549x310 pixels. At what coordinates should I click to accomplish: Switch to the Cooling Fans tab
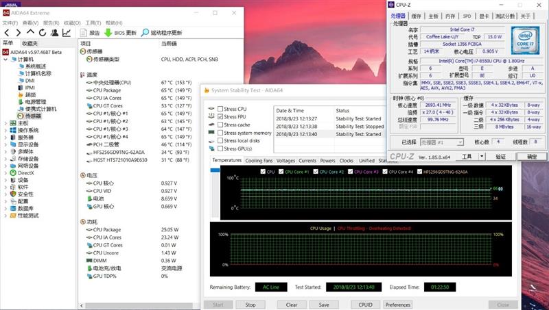coord(259,161)
